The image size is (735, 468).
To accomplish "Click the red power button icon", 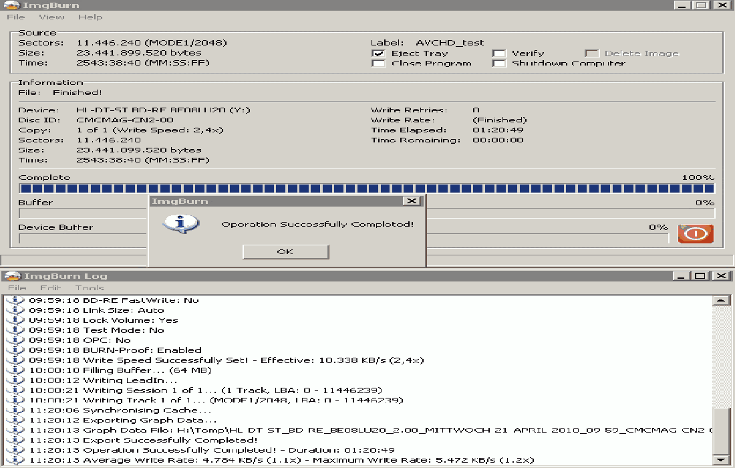I will tap(696, 233).
